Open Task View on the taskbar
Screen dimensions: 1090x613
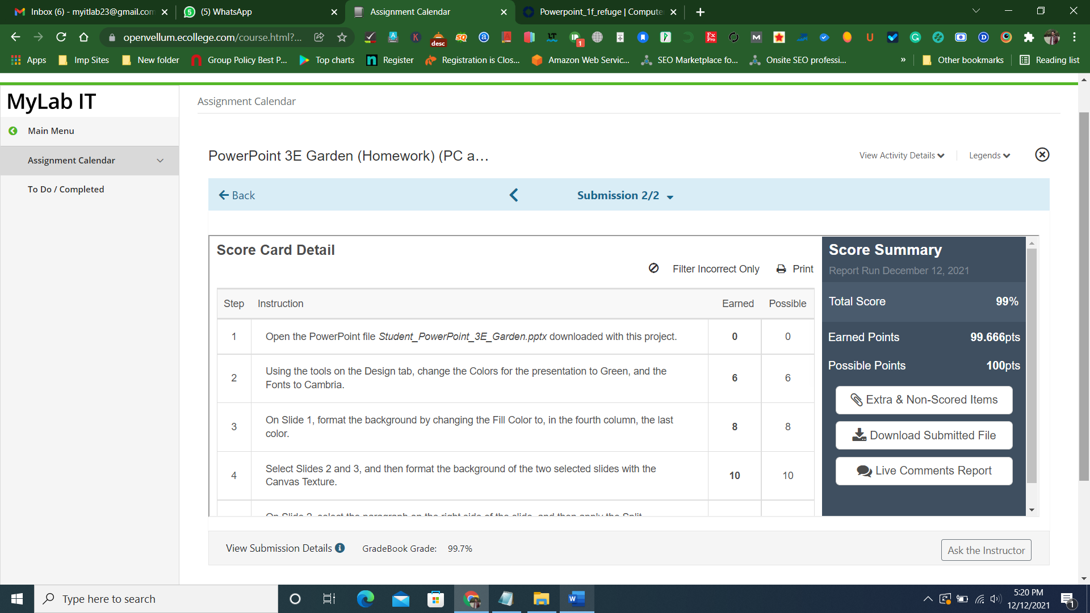point(329,599)
